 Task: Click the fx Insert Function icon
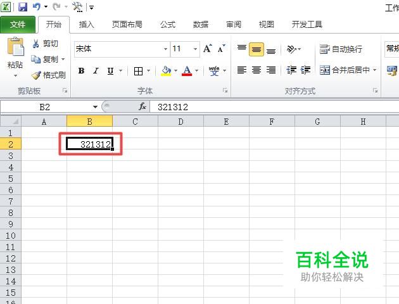[x=142, y=107]
